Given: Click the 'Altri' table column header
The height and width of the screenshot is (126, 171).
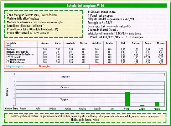Looking at the screenshot, I should [x=123, y=43].
